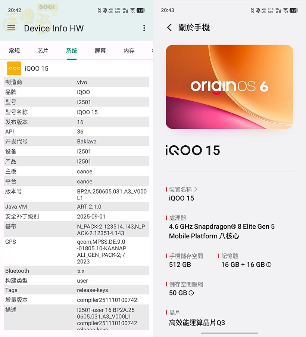Open the iQOO 15 device name entry
Screen dimensions: 306x337
pyautogui.click(x=181, y=198)
